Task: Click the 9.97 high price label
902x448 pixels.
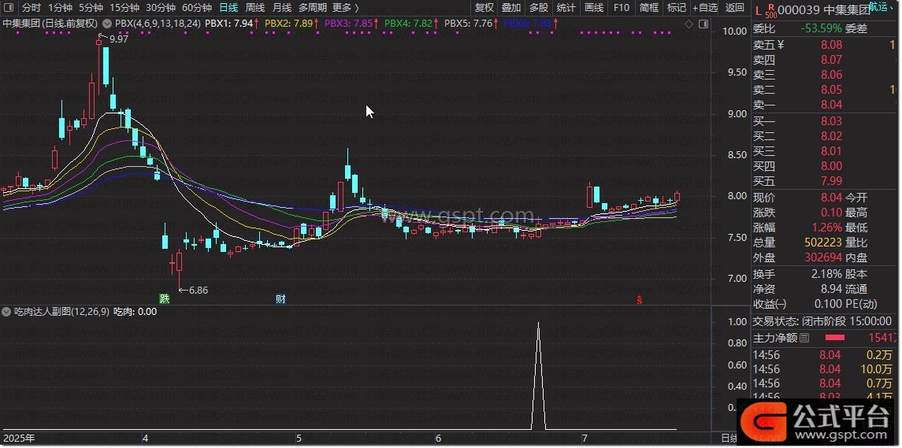Action: tap(117, 39)
